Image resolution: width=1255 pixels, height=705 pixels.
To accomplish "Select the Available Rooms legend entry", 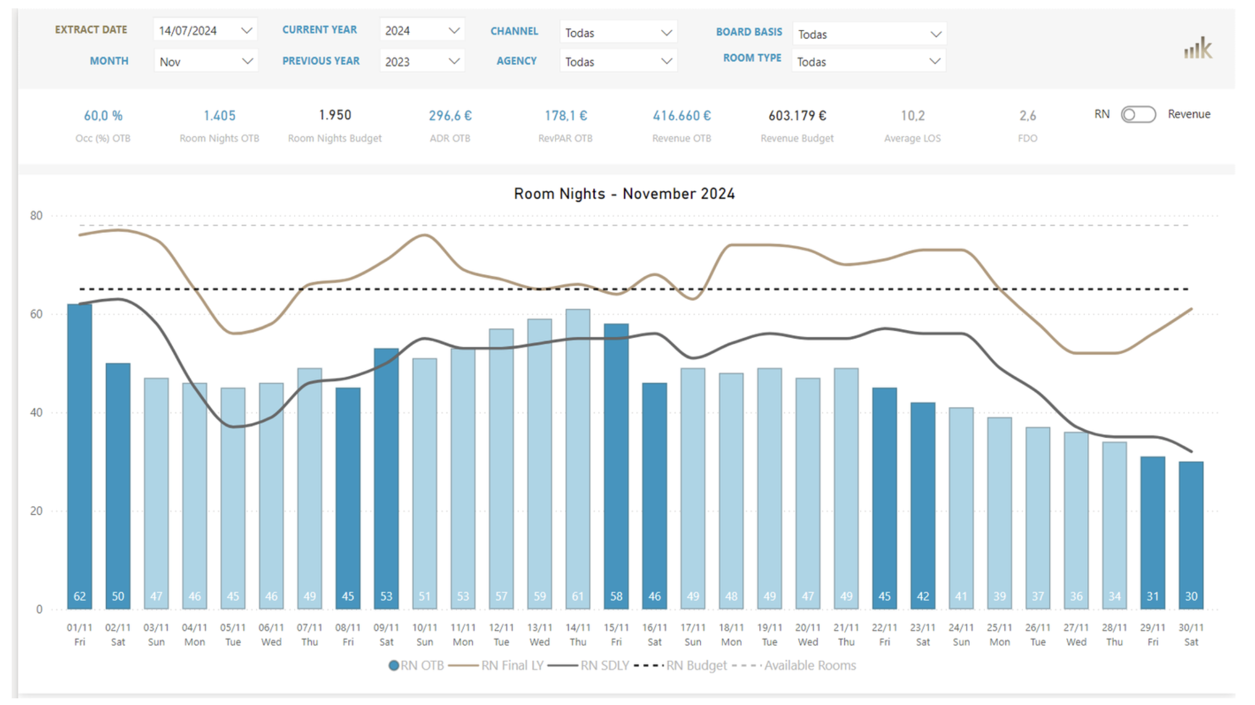I will (x=794, y=666).
